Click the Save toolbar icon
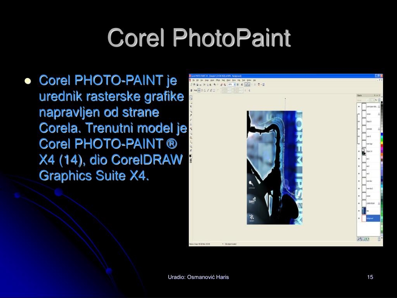397x298 pixels. [197, 85]
